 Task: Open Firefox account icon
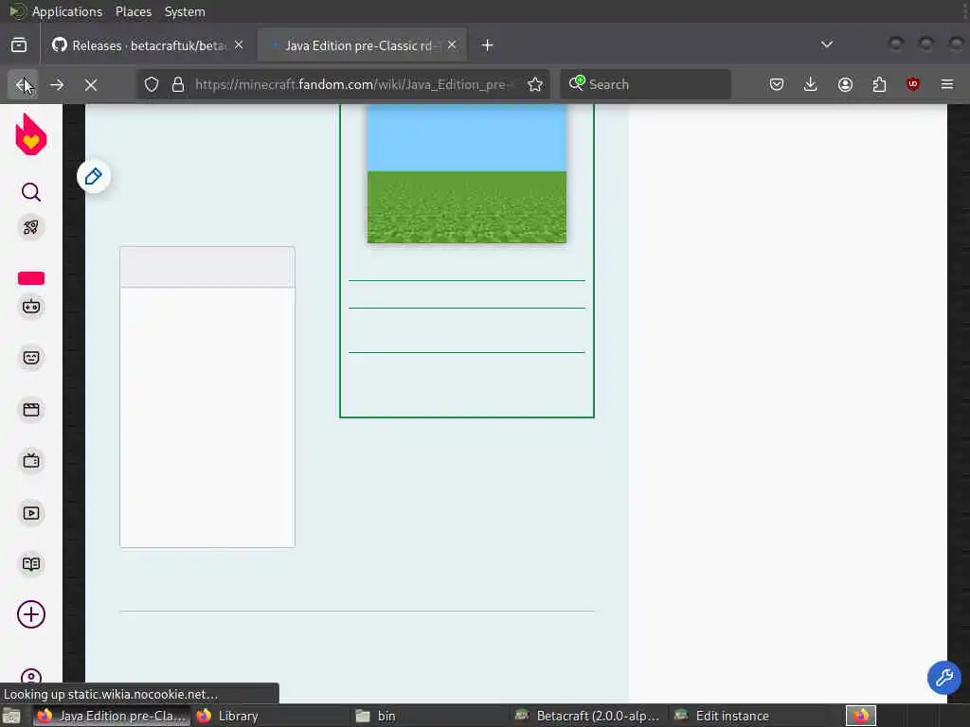click(x=845, y=84)
